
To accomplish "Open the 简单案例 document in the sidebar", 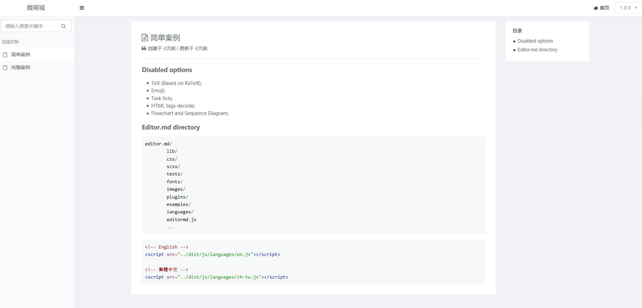I will pos(37,54).
